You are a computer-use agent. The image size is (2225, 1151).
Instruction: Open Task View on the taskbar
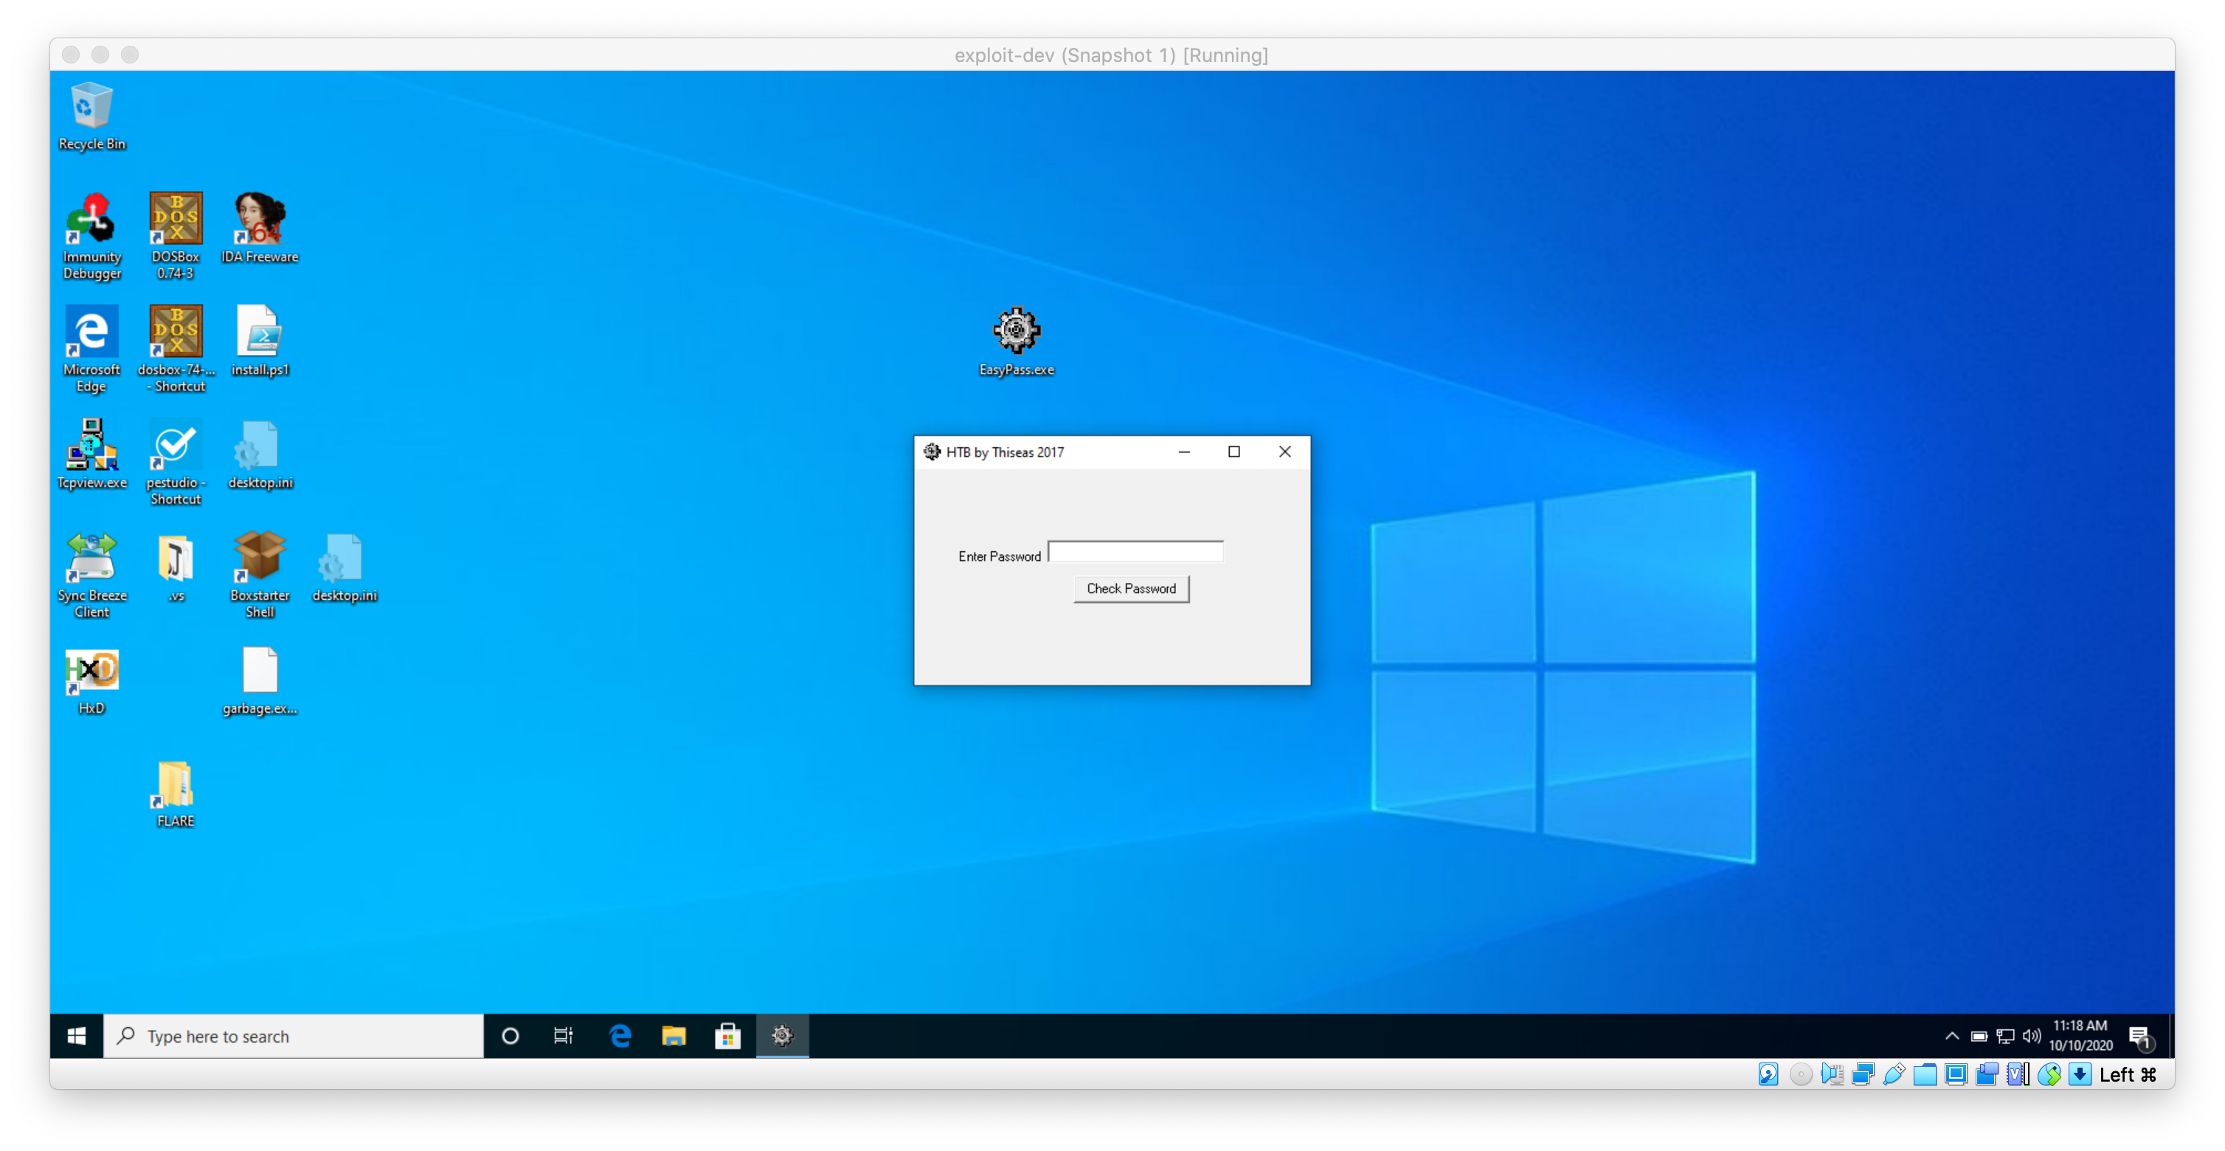coord(563,1035)
